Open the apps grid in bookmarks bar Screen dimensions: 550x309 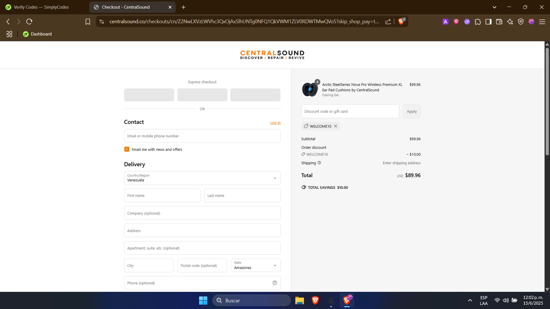pyautogui.click(x=10, y=34)
